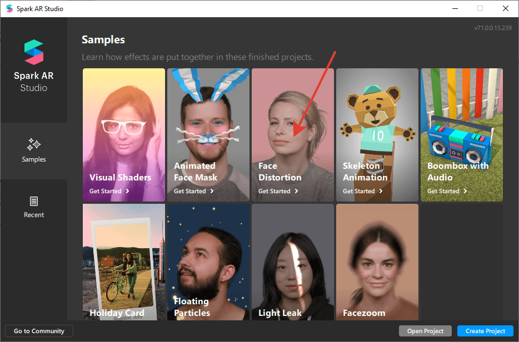519x342 pixels.
Task: Click the blue Create Project button
Action: (x=485, y=331)
